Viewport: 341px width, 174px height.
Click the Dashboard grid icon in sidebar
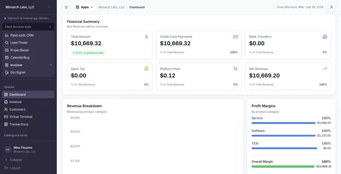click(6, 95)
